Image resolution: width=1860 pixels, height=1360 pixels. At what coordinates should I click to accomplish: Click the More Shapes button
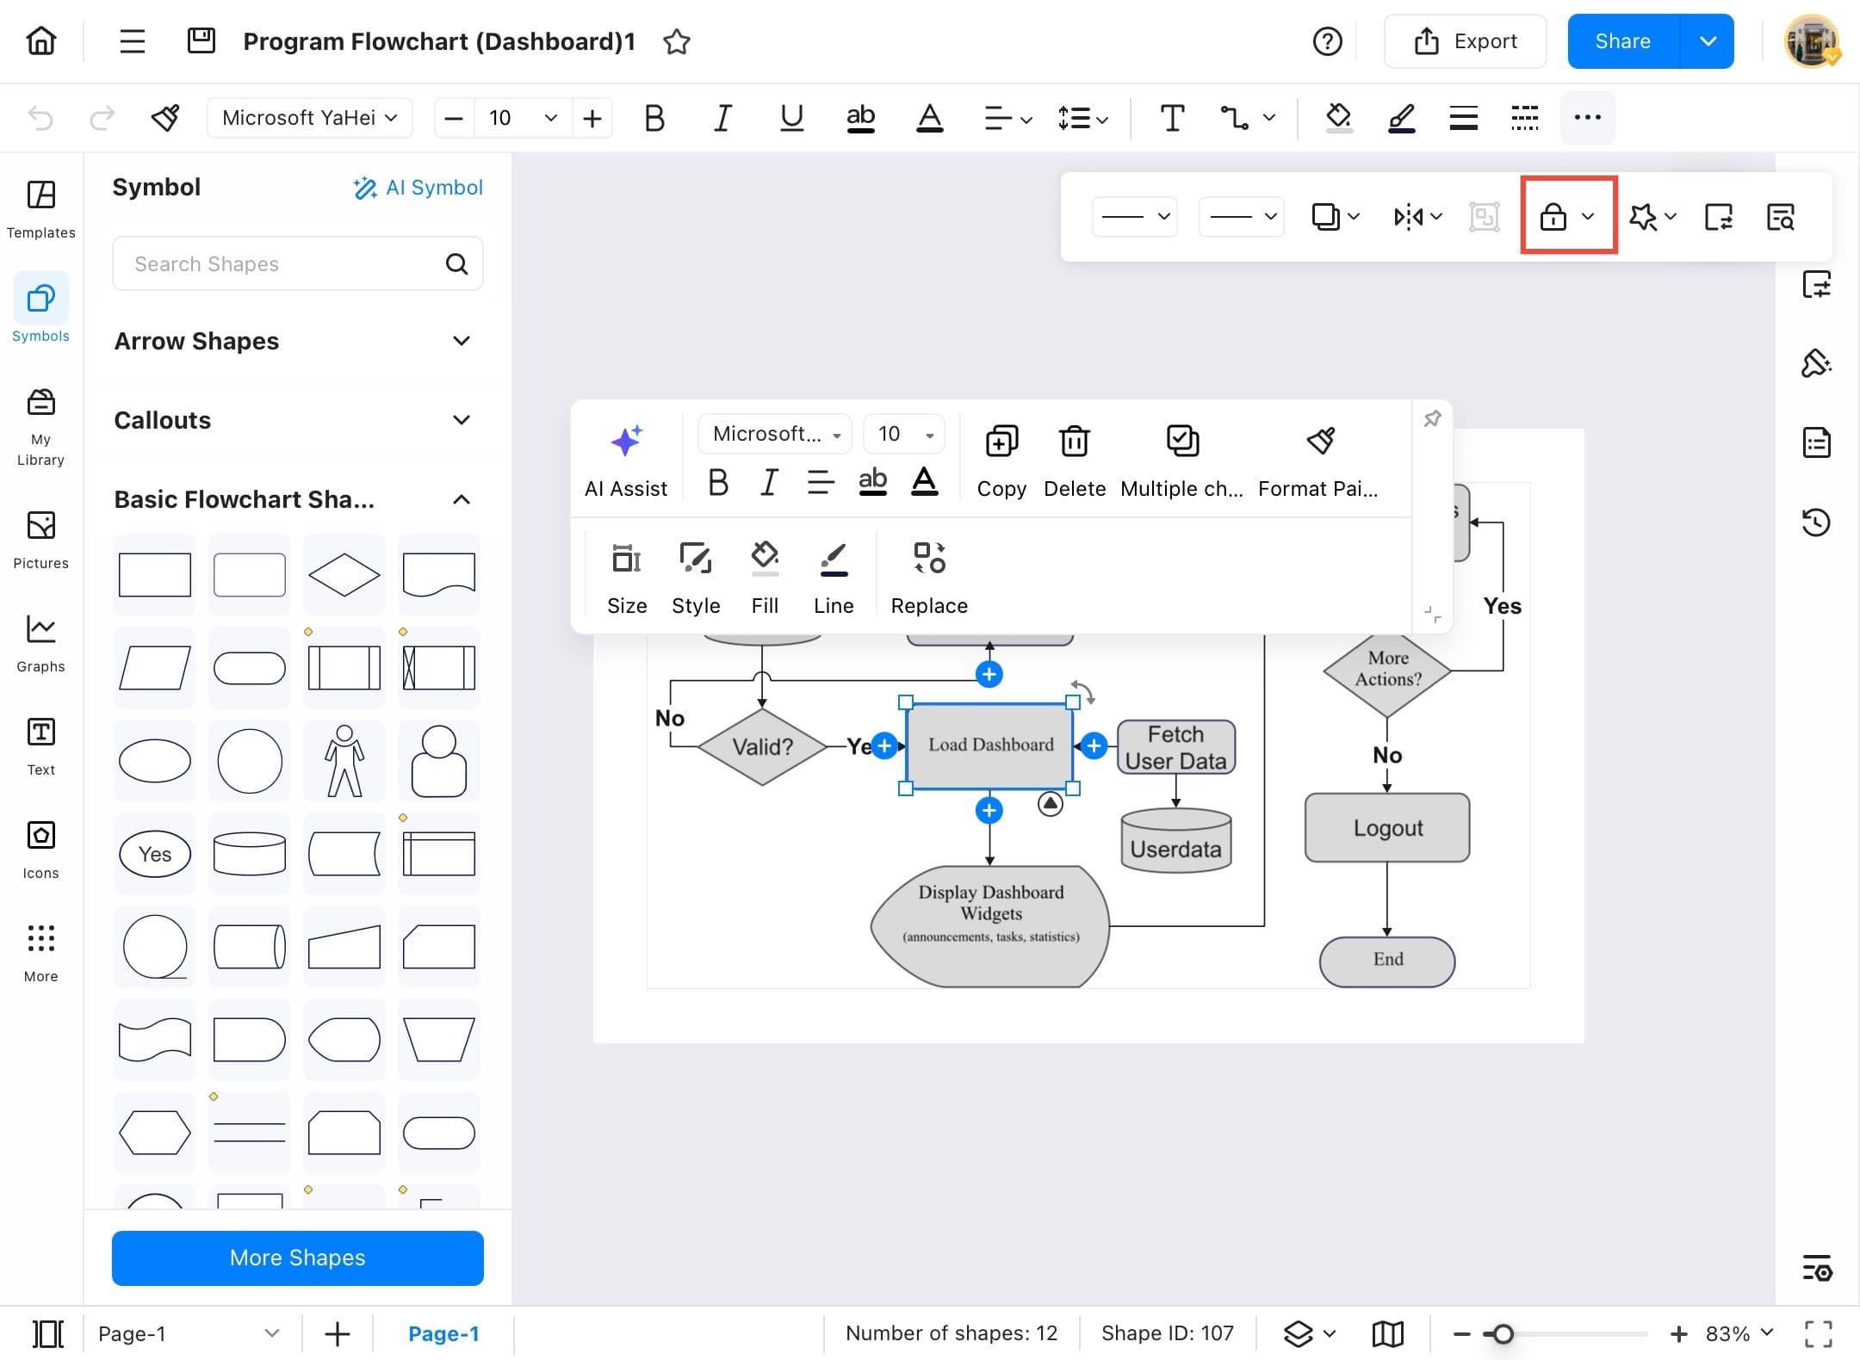[297, 1258]
